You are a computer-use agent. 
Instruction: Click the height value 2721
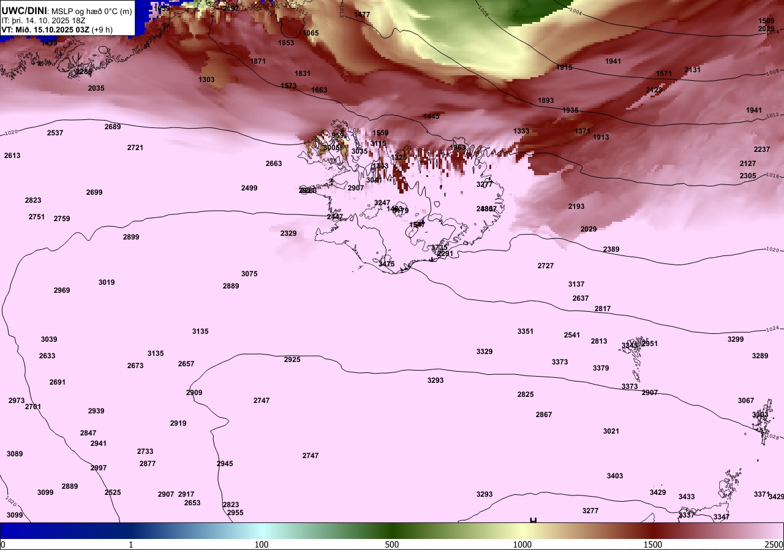click(135, 148)
